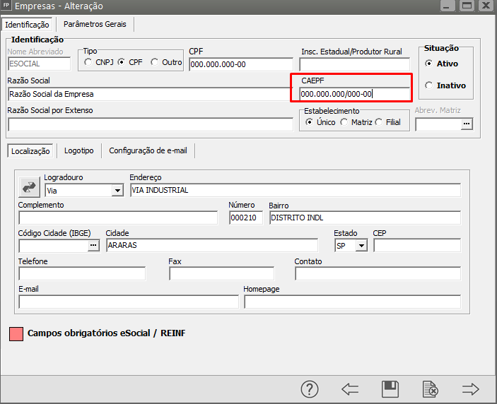Open the Estado dropdown list
Image resolution: width=497 pixels, height=404 pixels.
pos(361,246)
